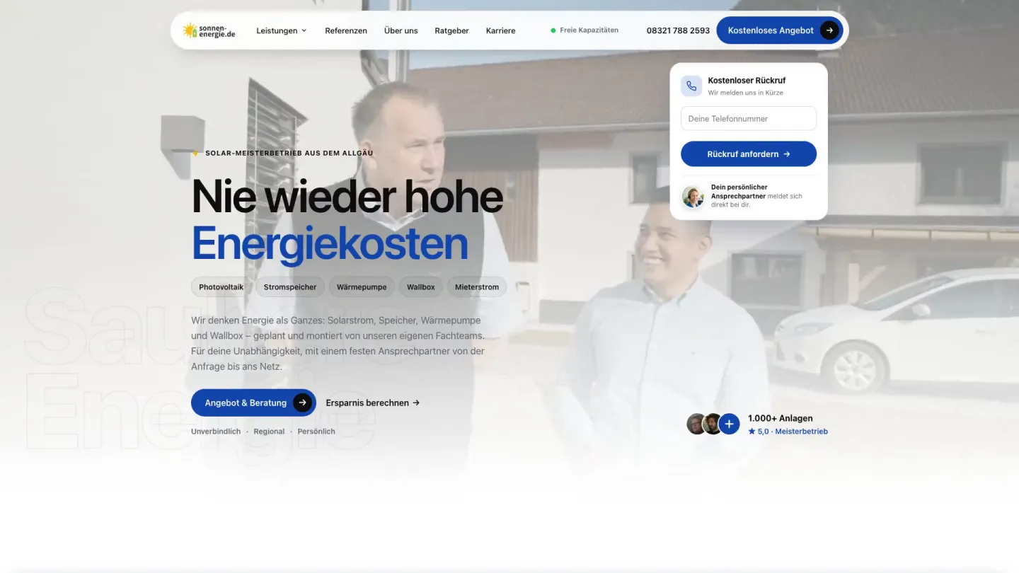Viewport: 1019px width, 573px height.
Task: Open the Ratgeber section
Action: [x=451, y=30]
